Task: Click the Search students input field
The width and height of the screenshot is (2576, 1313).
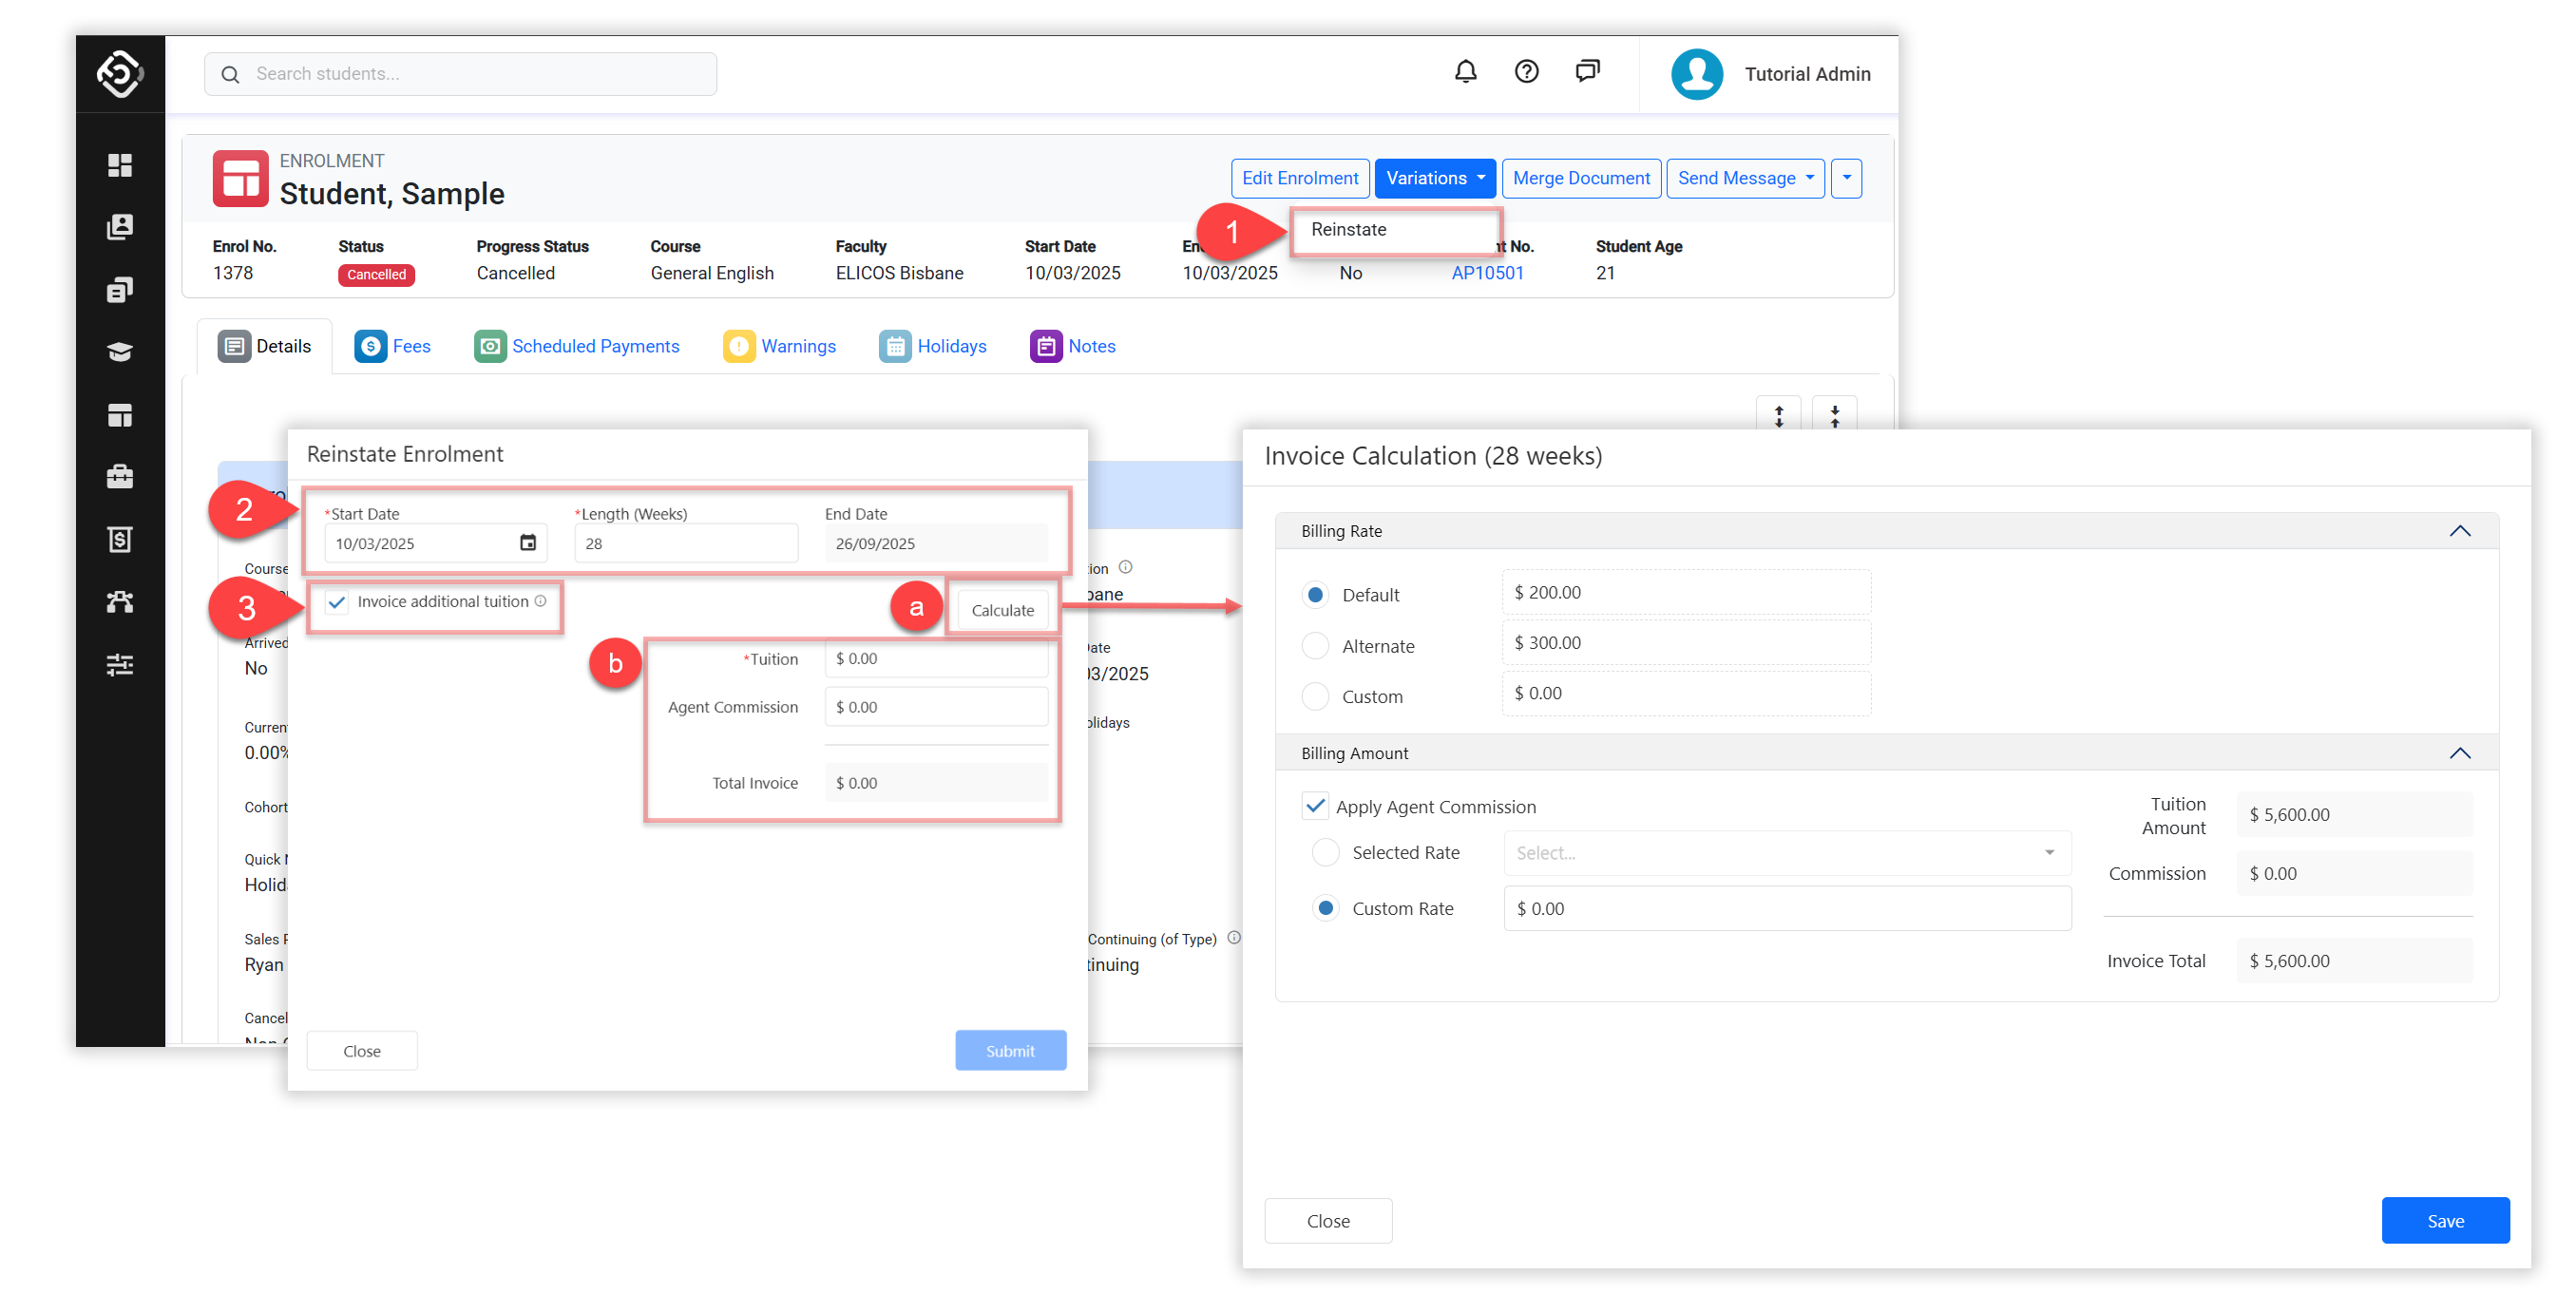Action: click(460, 74)
